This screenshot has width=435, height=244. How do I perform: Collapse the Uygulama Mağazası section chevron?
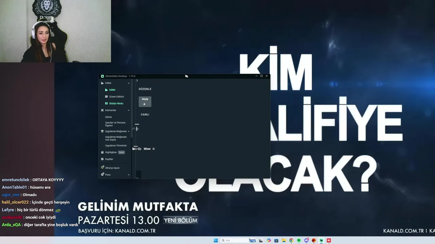128,131
